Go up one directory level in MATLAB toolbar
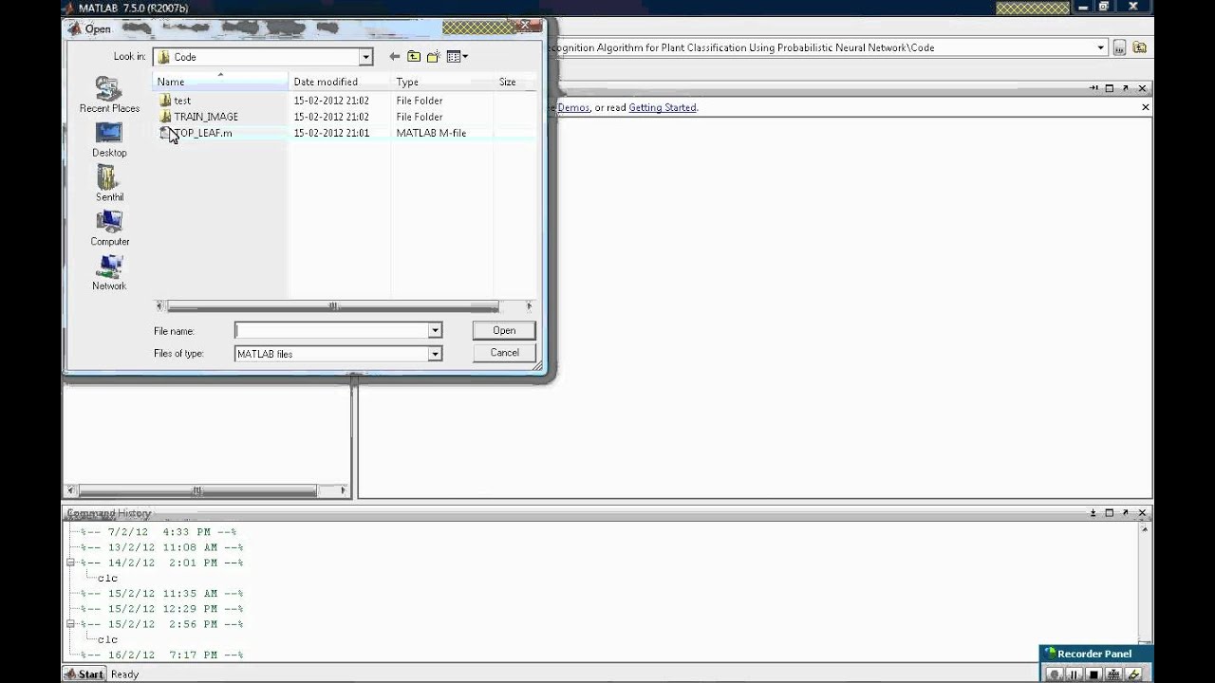Viewport: 1215px width, 683px height. coord(1139,47)
